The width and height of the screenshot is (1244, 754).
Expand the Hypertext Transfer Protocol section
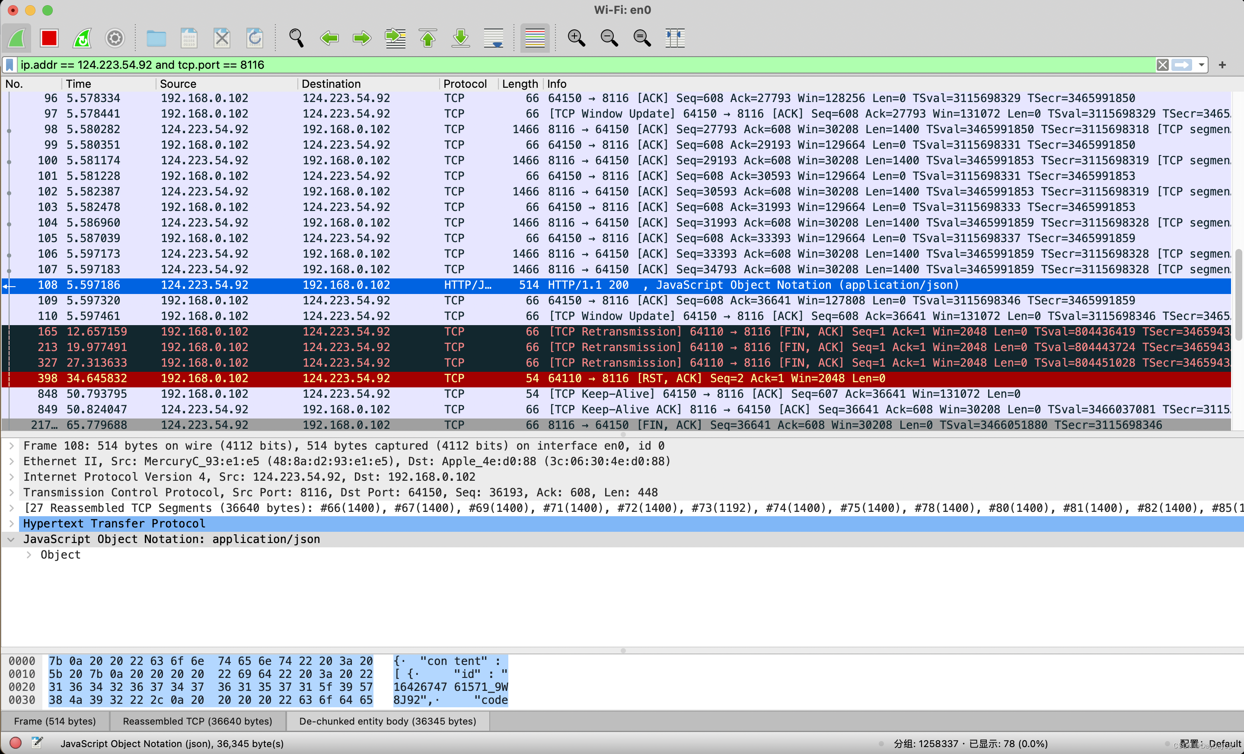pos(11,523)
